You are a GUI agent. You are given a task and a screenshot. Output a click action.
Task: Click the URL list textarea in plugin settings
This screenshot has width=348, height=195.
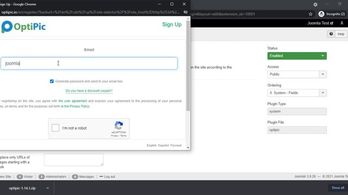[74, 160]
